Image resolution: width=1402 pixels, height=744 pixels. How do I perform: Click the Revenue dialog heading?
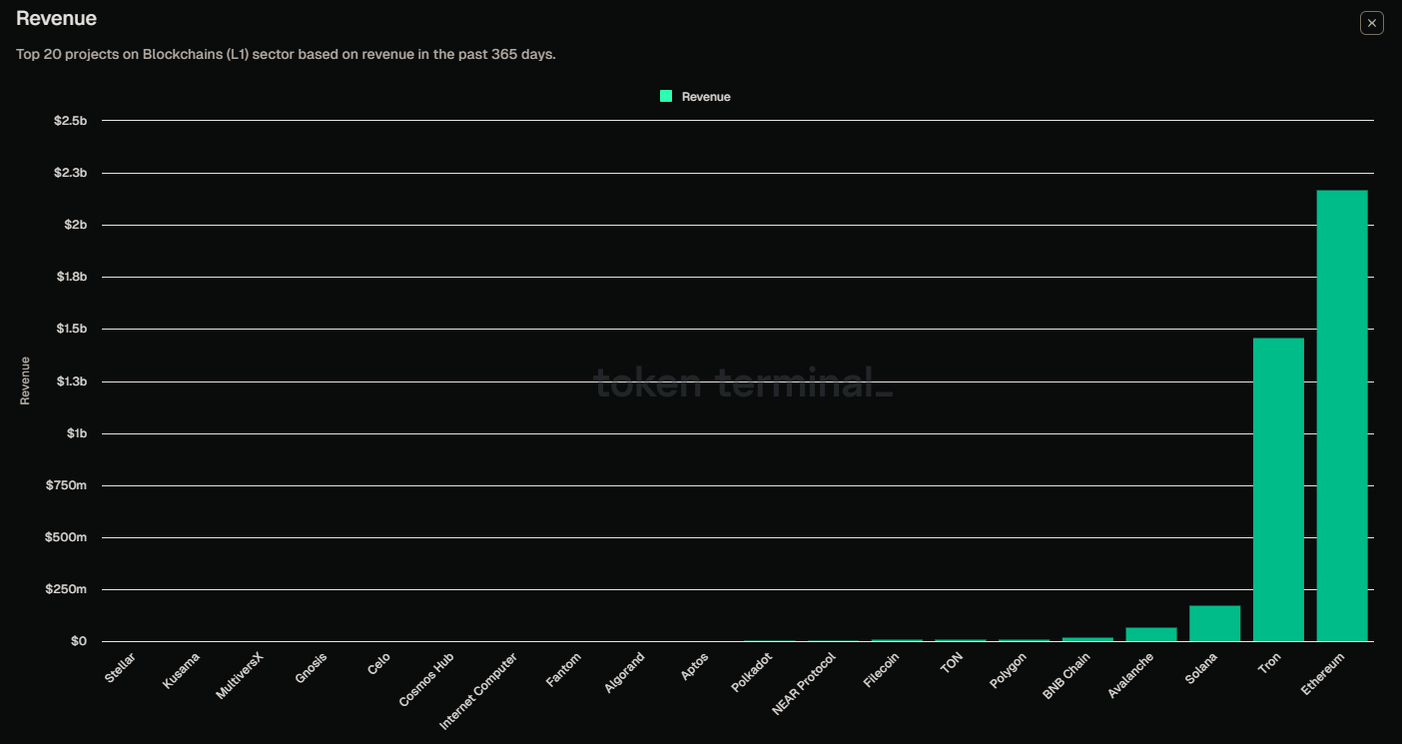56,19
